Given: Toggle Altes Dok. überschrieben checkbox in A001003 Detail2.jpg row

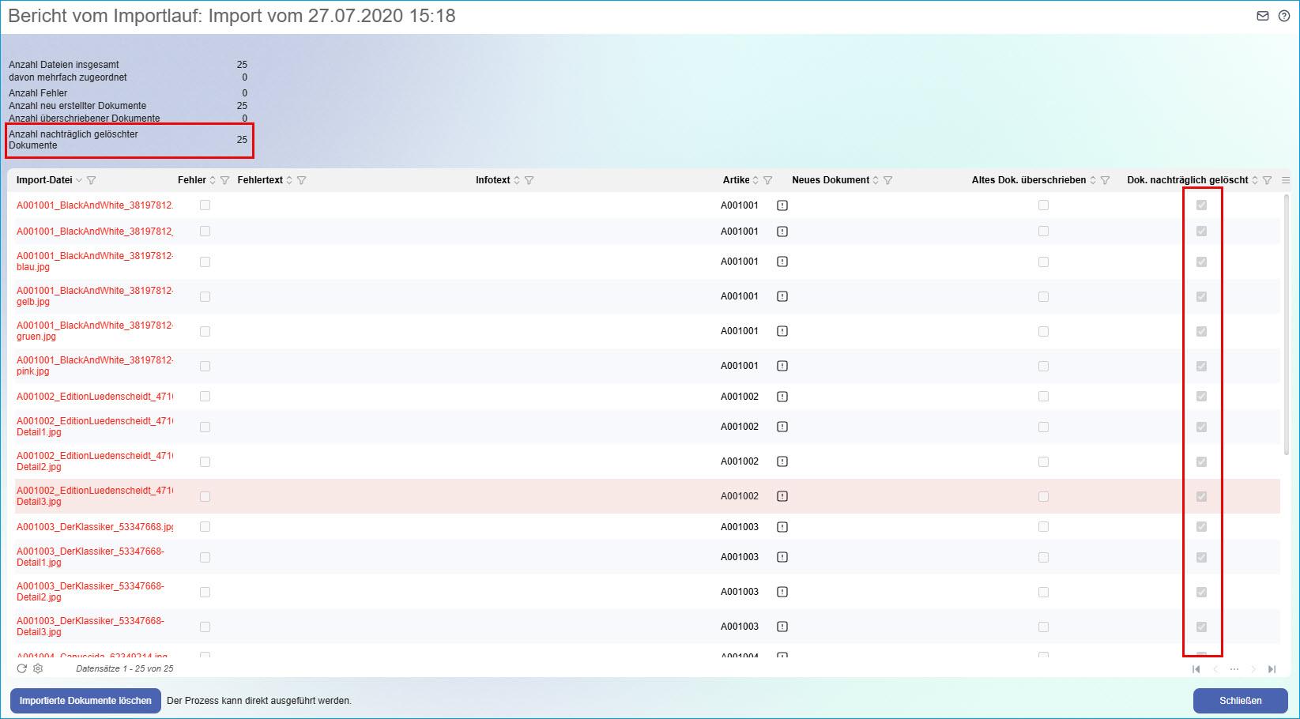Looking at the screenshot, I should (1044, 592).
